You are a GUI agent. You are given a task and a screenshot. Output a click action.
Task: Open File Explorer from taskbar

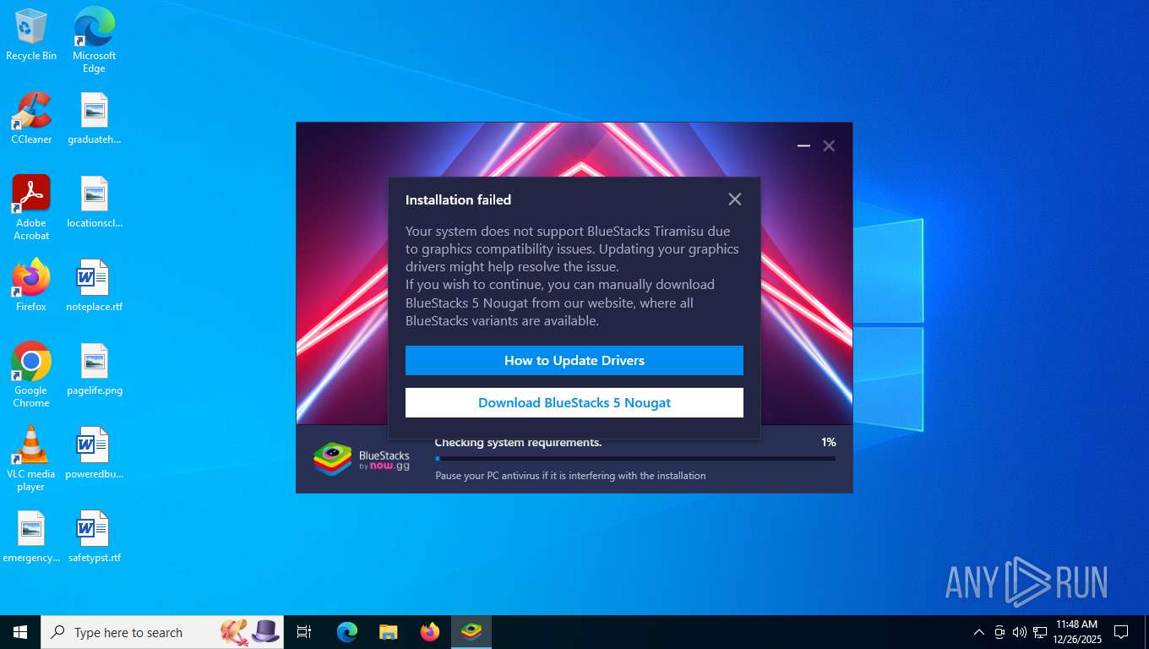(389, 632)
